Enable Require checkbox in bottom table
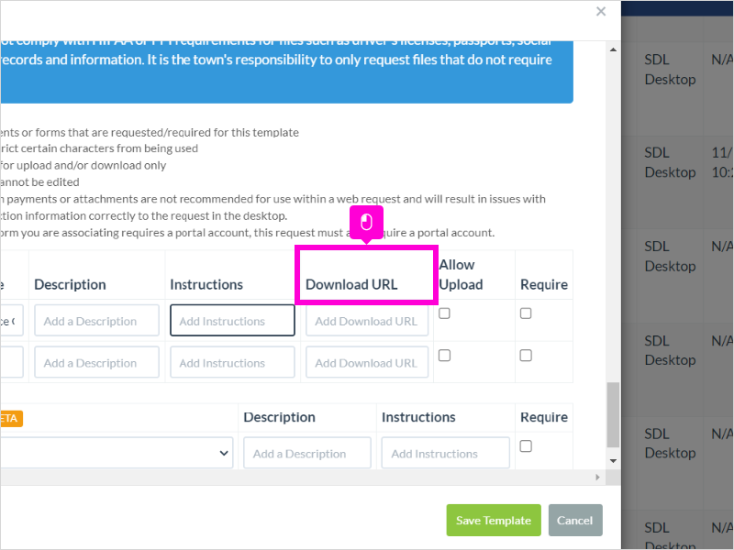 (526, 446)
